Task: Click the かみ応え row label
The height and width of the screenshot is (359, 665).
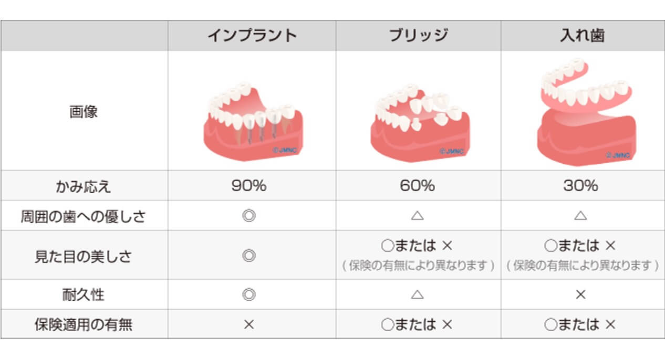Action: pyautogui.click(x=84, y=186)
